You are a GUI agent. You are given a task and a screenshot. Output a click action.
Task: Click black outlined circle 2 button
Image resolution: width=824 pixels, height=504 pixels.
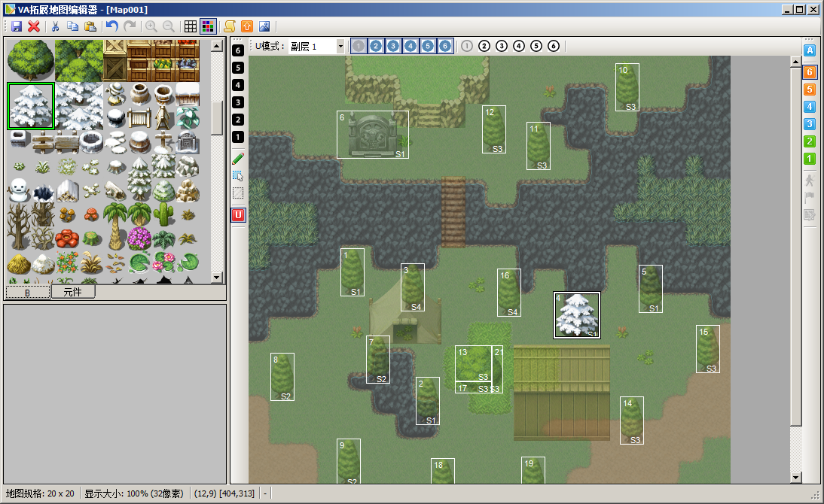(x=484, y=46)
